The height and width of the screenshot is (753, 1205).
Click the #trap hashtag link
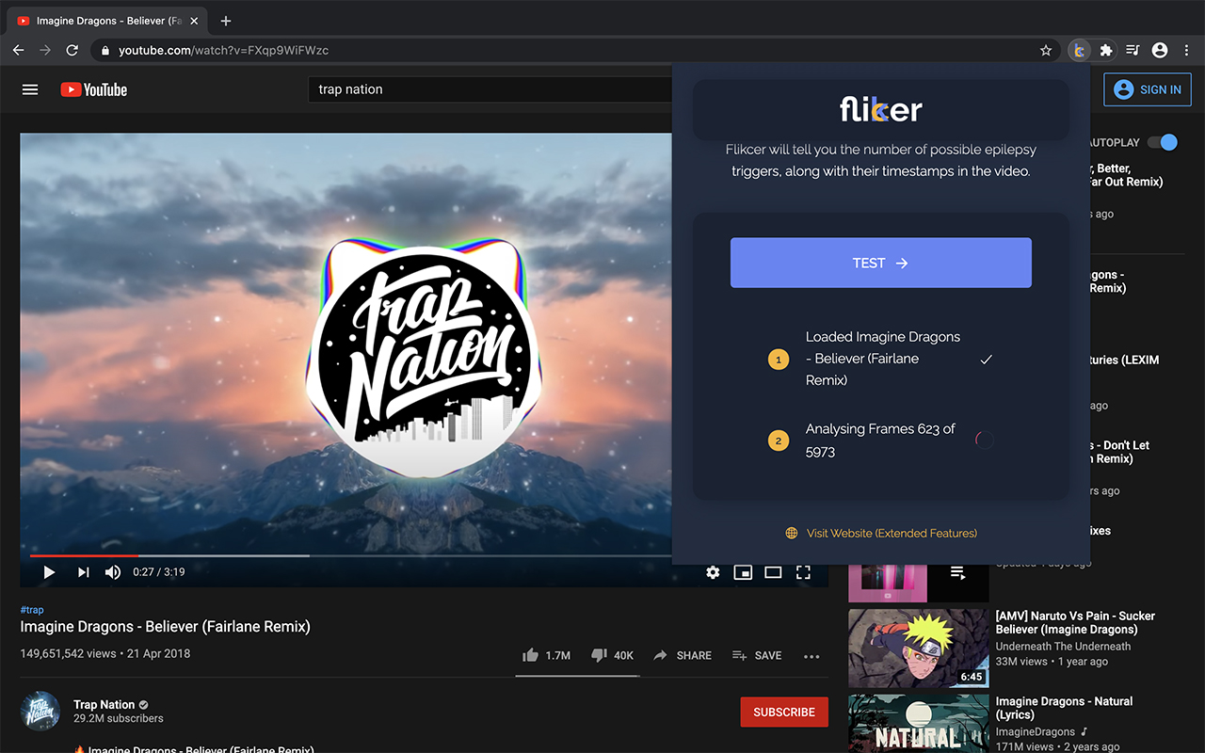tap(32, 610)
